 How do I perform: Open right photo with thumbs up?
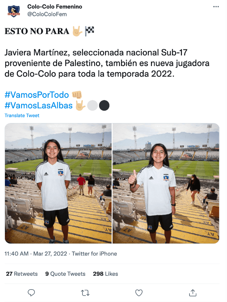point(166,183)
